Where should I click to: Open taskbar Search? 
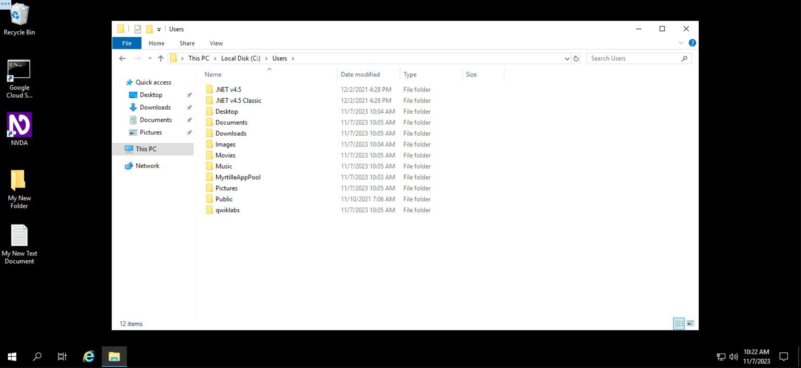pyautogui.click(x=37, y=357)
